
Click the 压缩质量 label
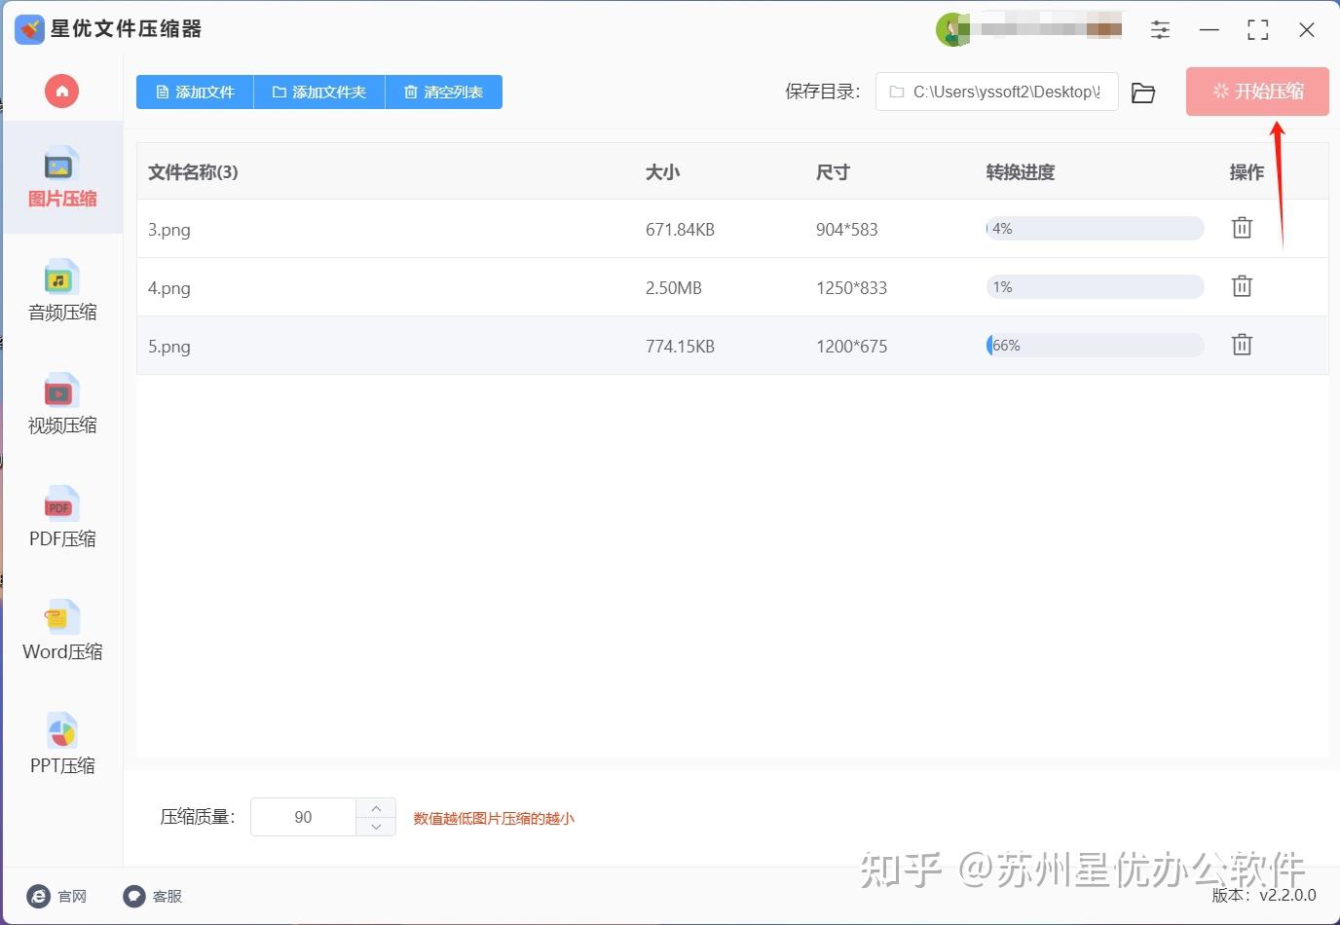coord(198,817)
